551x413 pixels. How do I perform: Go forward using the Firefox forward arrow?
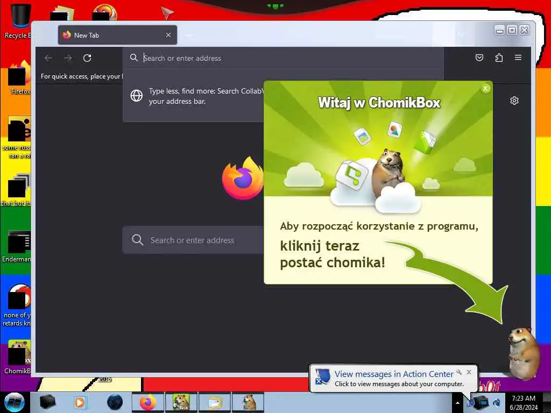click(68, 58)
